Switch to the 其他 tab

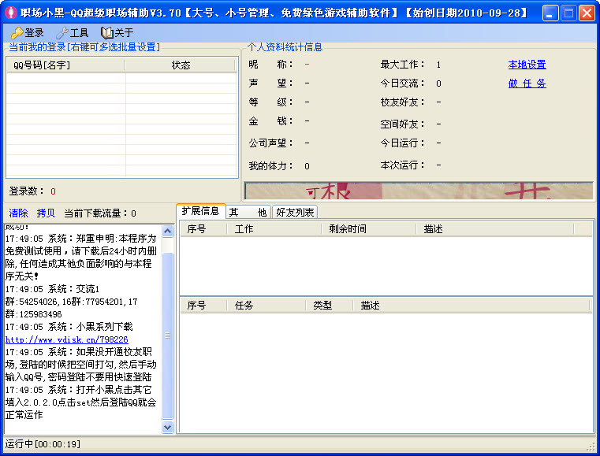tap(248, 212)
